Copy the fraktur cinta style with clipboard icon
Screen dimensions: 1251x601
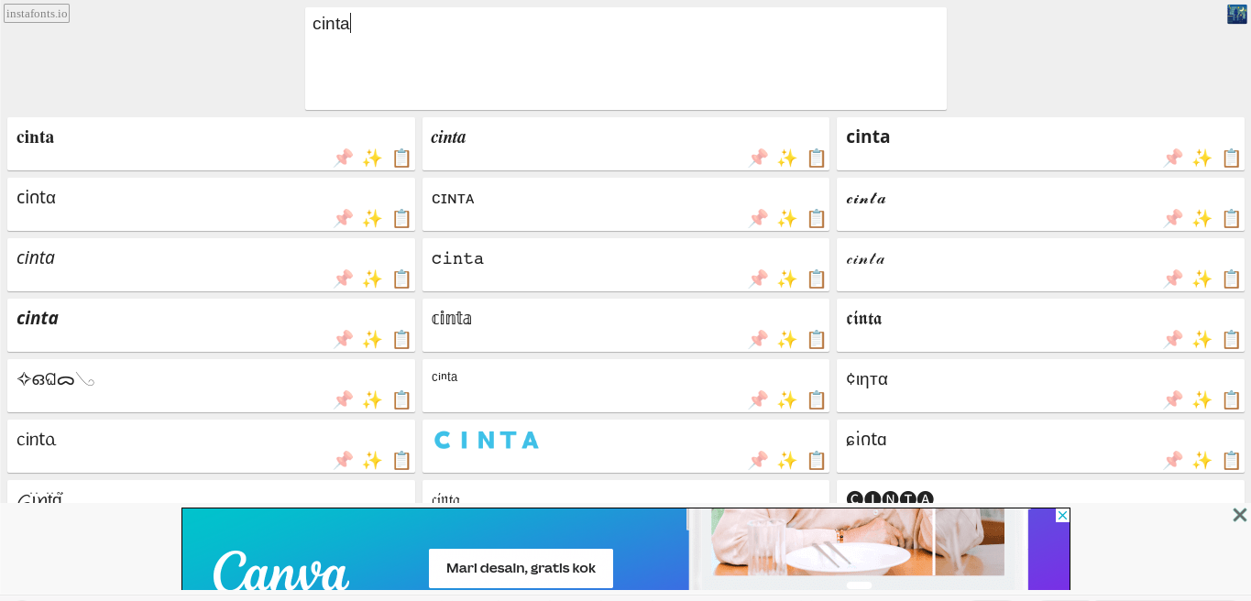(x=1232, y=339)
